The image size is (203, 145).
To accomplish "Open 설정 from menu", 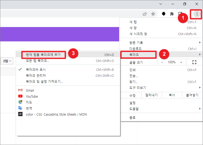I will click(x=161, y=103).
